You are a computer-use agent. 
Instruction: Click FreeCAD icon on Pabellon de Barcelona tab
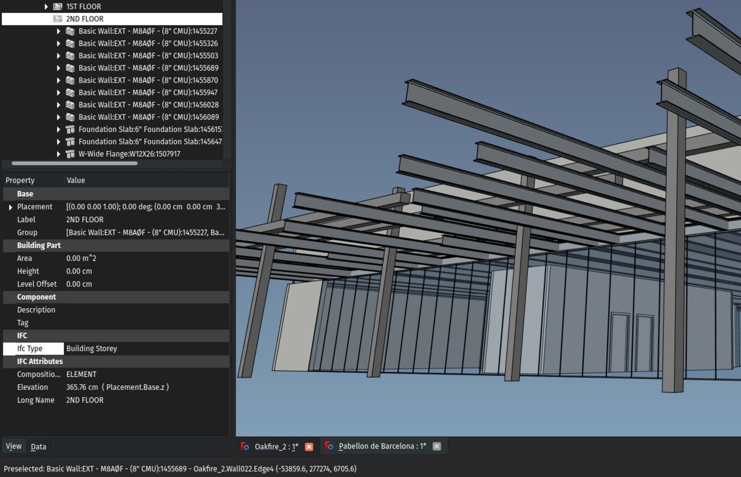point(329,447)
